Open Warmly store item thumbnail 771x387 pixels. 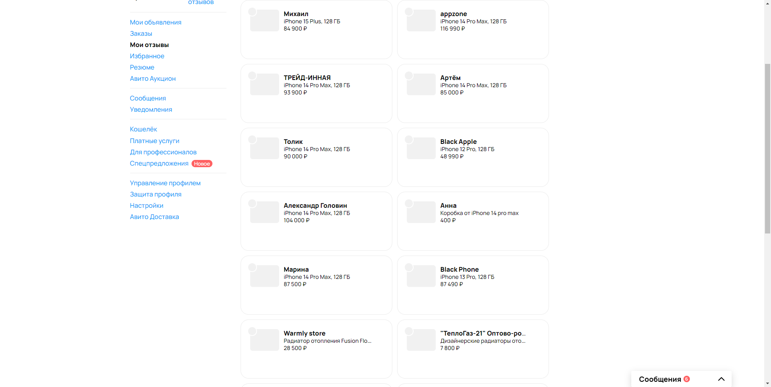[265, 340]
